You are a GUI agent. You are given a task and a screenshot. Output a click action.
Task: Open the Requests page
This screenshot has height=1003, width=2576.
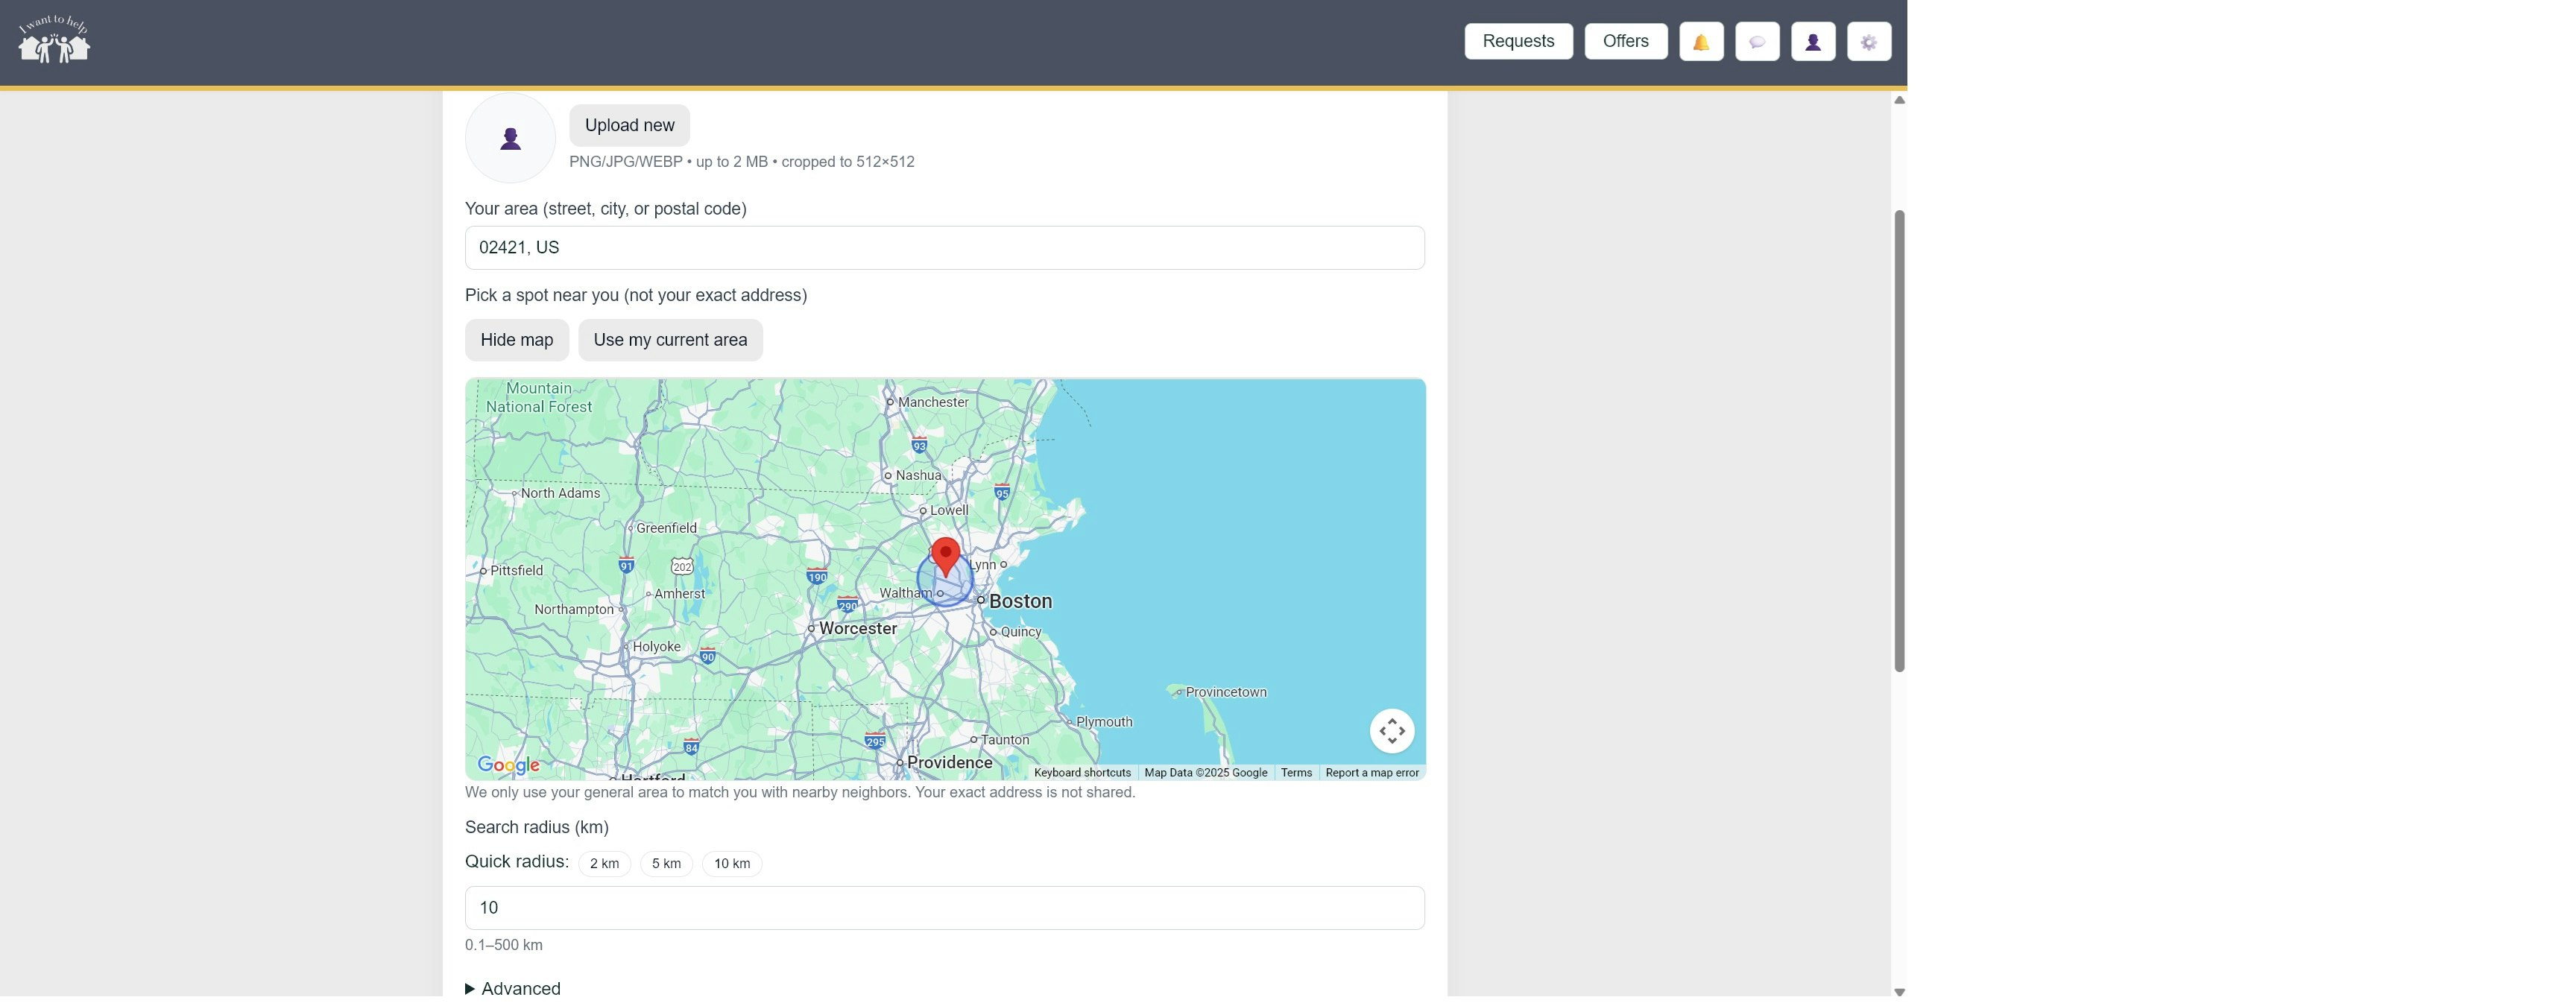tap(1518, 42)
